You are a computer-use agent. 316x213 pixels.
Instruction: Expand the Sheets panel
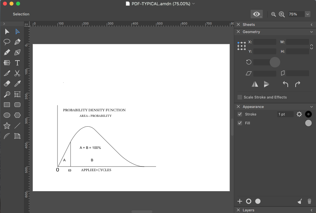(x=311, y=25)
